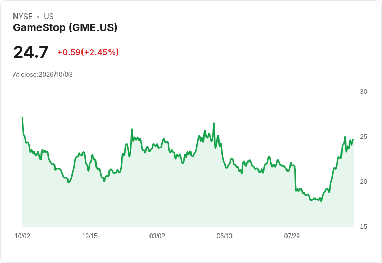
Task: Click the chart's tall spike before 05/13
Action: pyautogui.click(x=214, y=123)
